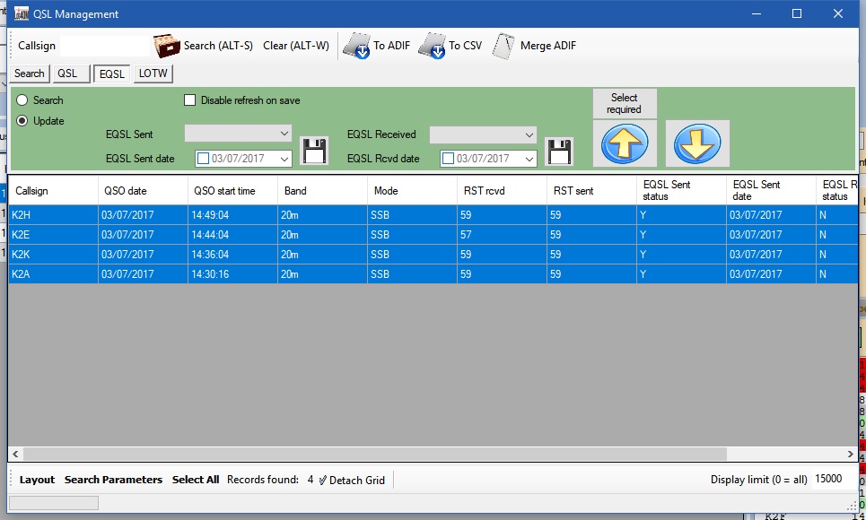The image size is (866, 520).
Task: Select the K2E callsign cell
Action: (54, 235)
